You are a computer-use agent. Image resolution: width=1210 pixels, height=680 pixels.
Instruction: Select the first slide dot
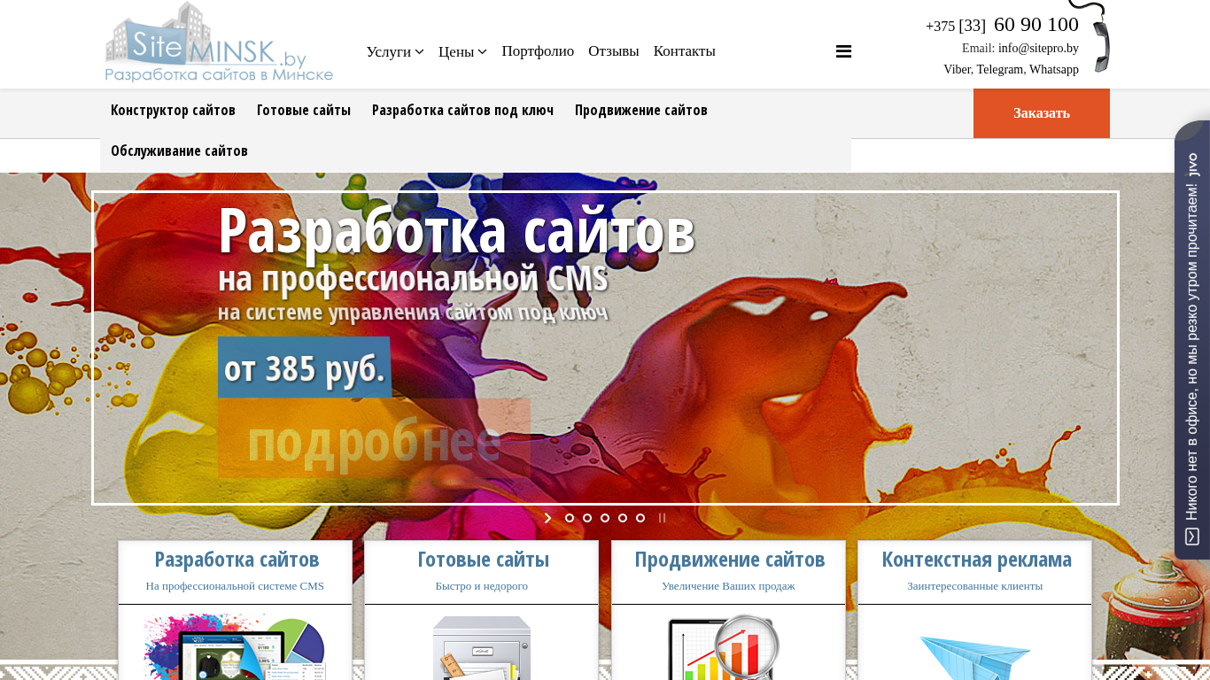pos(570,518)
